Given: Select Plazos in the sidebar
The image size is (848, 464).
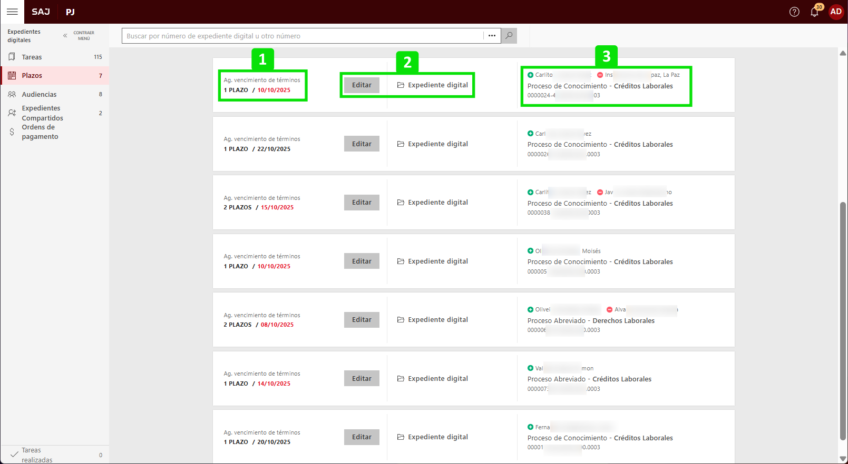Looking at the screenshot, I should 32,76.
